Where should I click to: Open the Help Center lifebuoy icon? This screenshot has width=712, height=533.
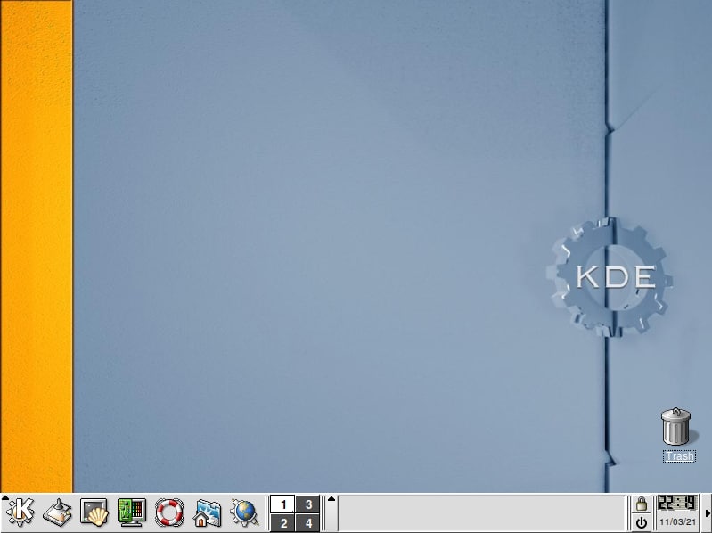tap(169, 512)
